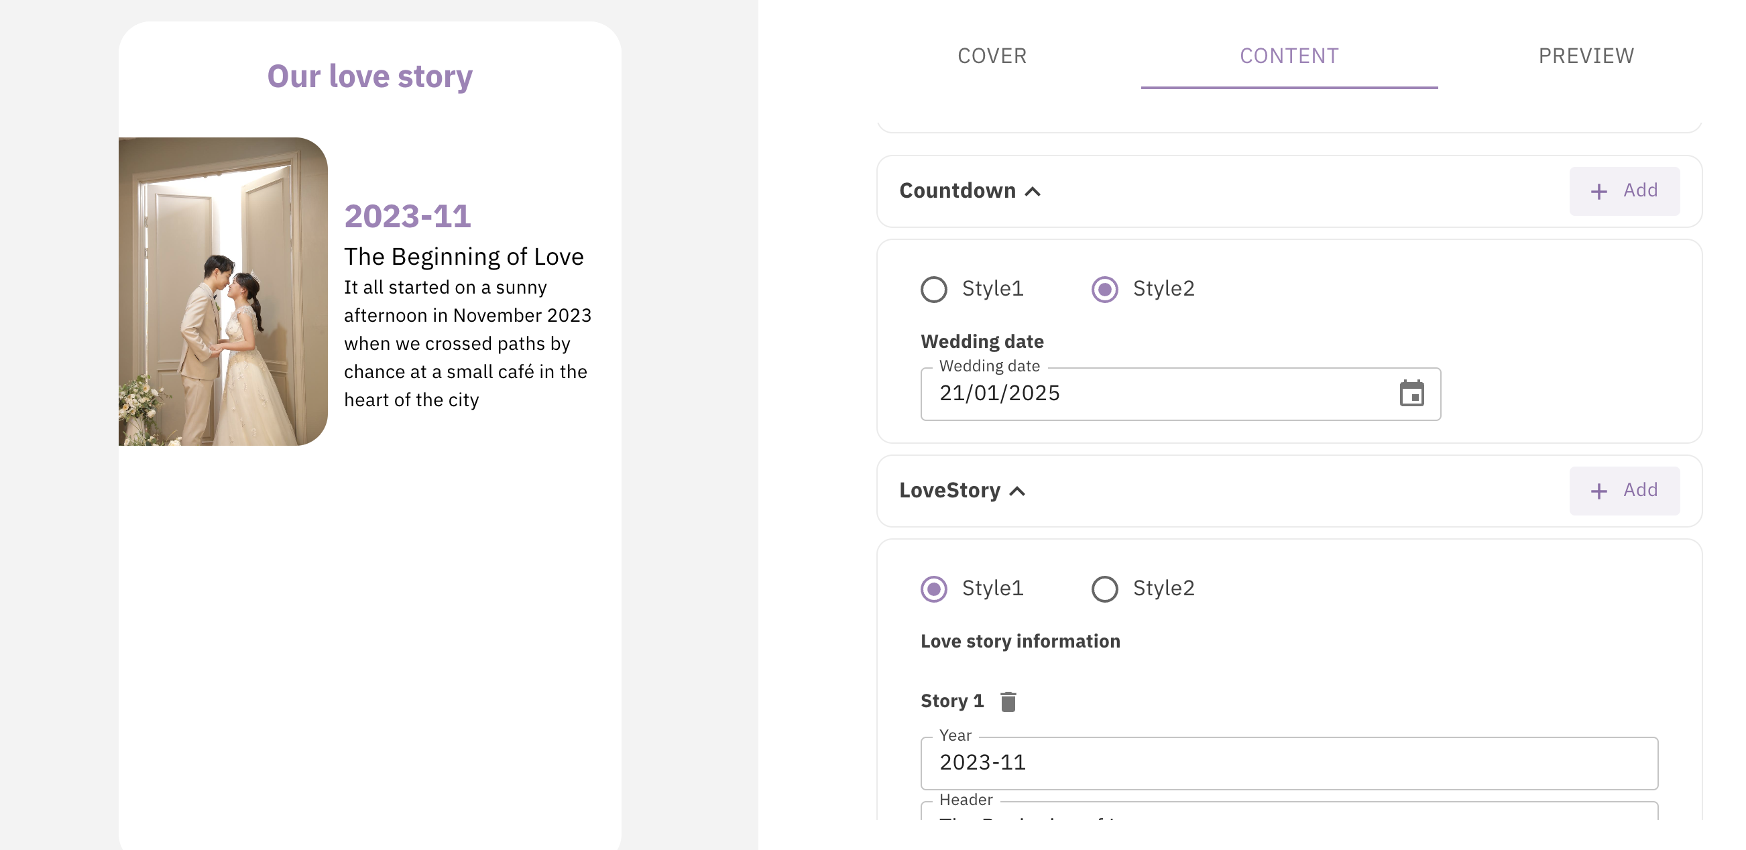
Task: Edit the Wedding date field 21/01/2025
Action: pos(1180,393)
